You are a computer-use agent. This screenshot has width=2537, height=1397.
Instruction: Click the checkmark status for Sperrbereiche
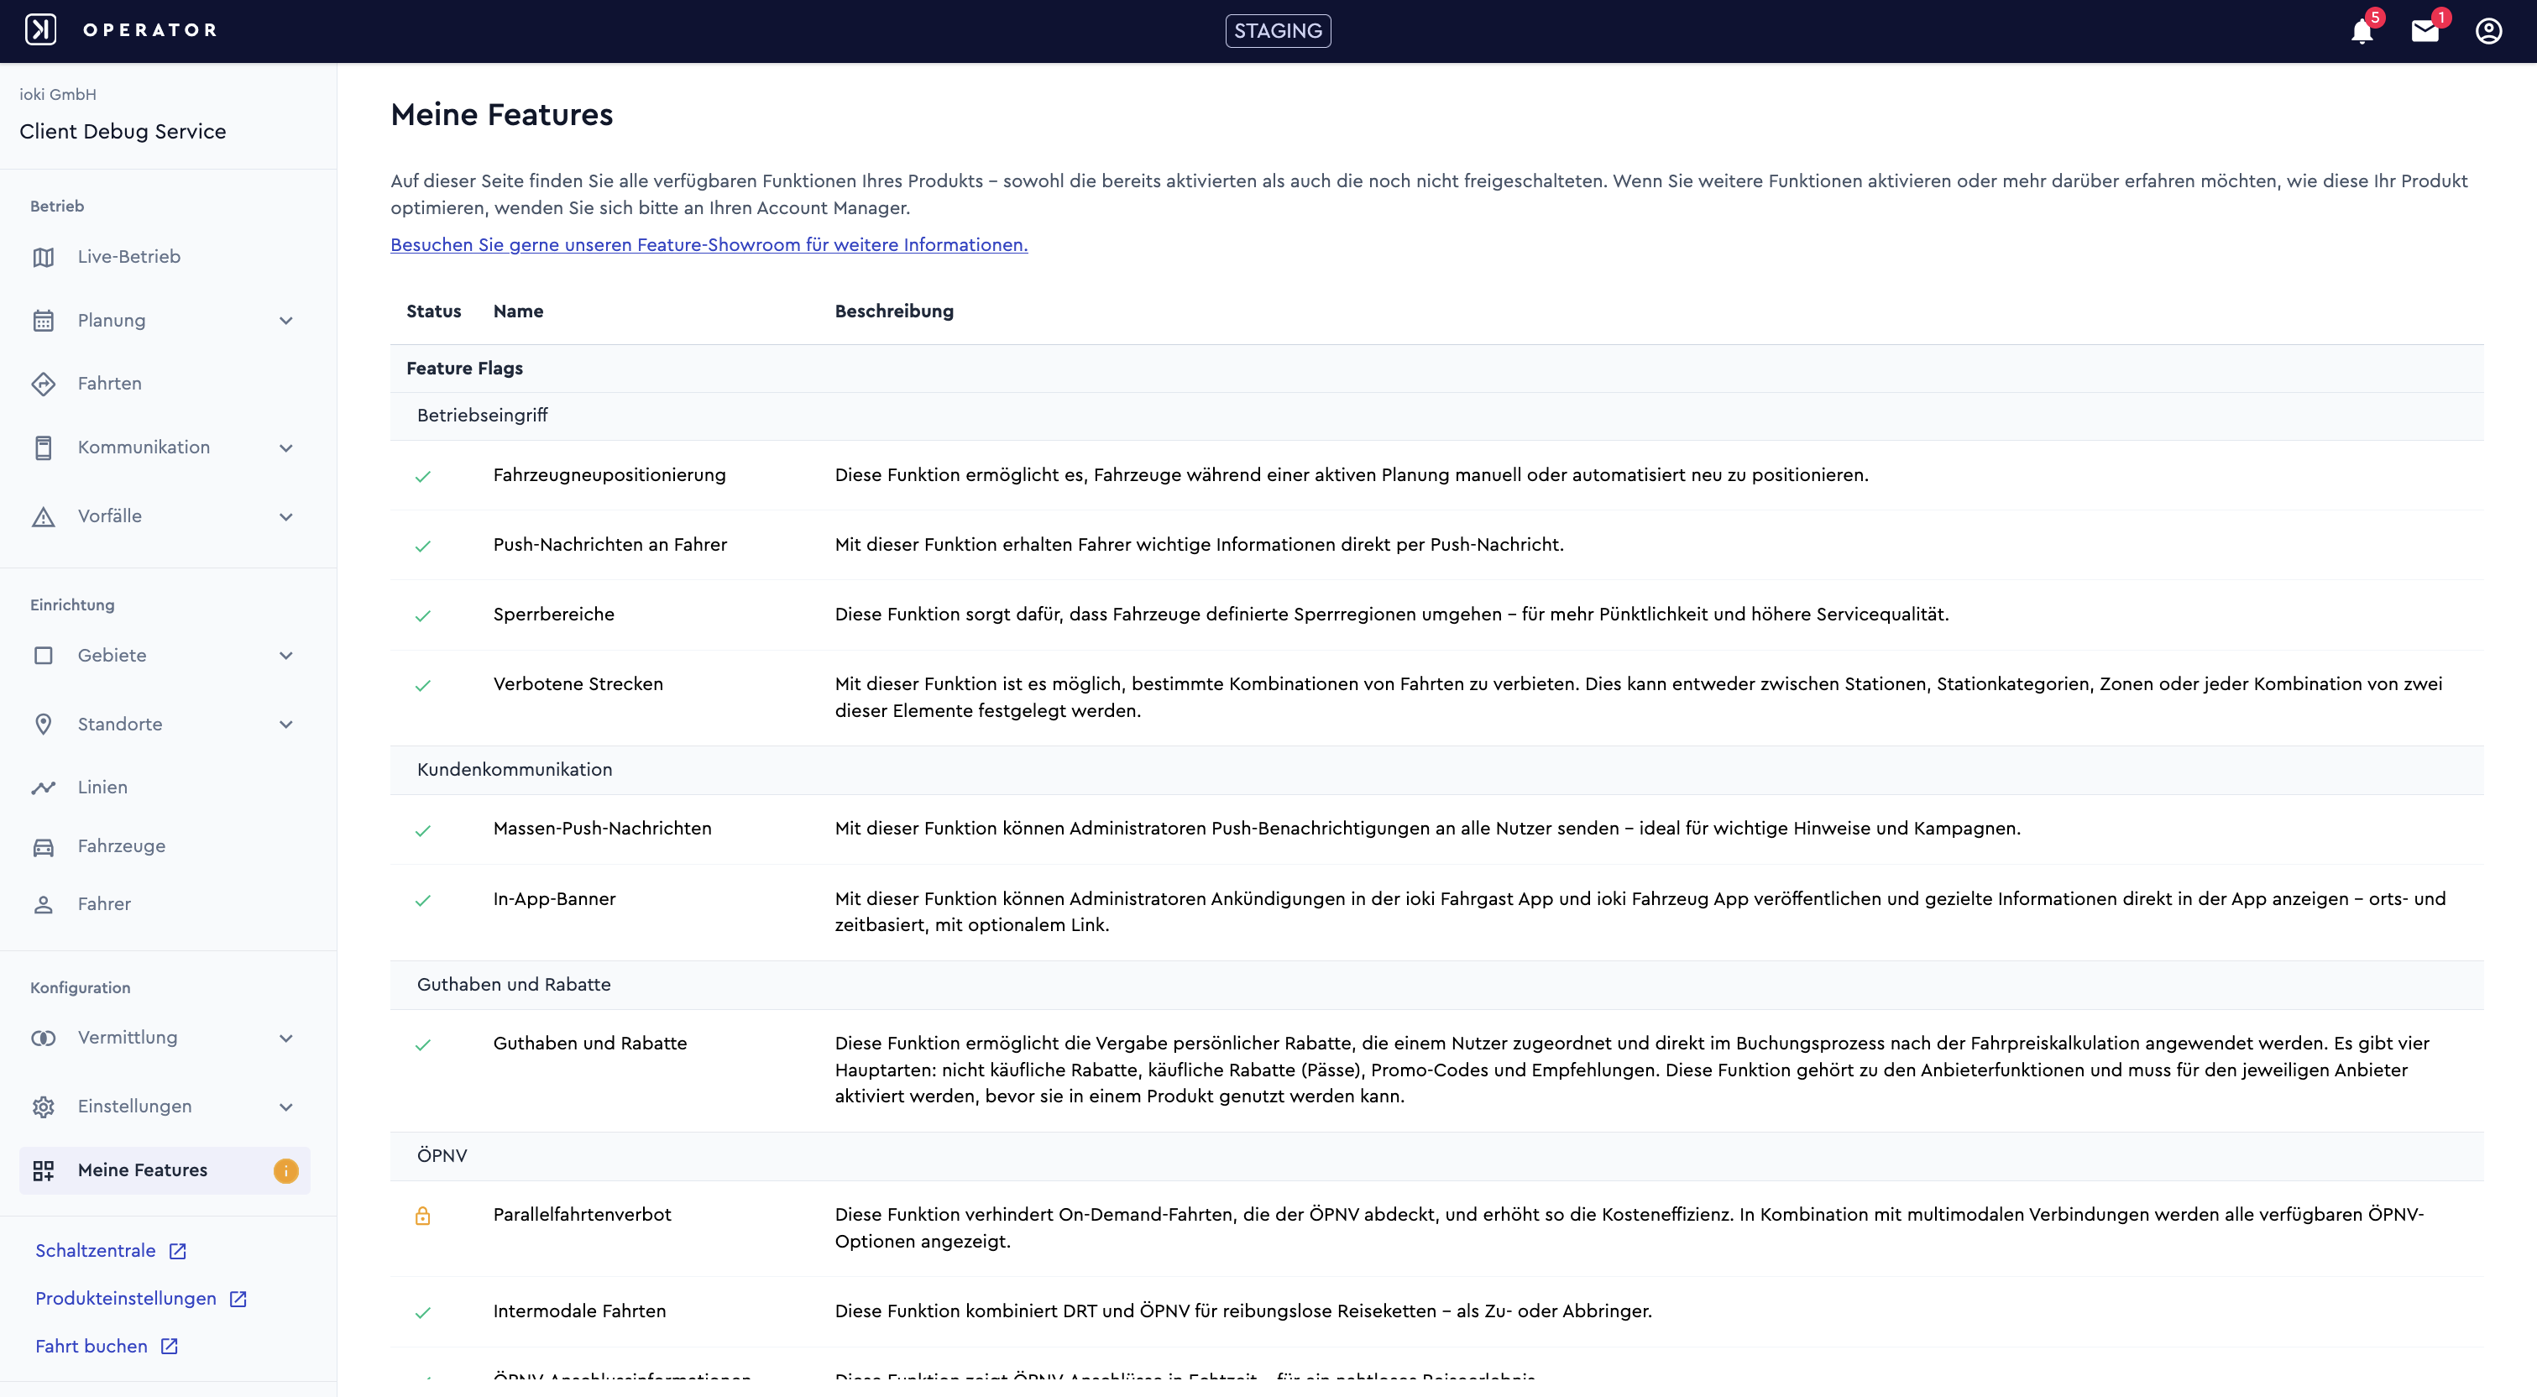[x=422, y=617]
